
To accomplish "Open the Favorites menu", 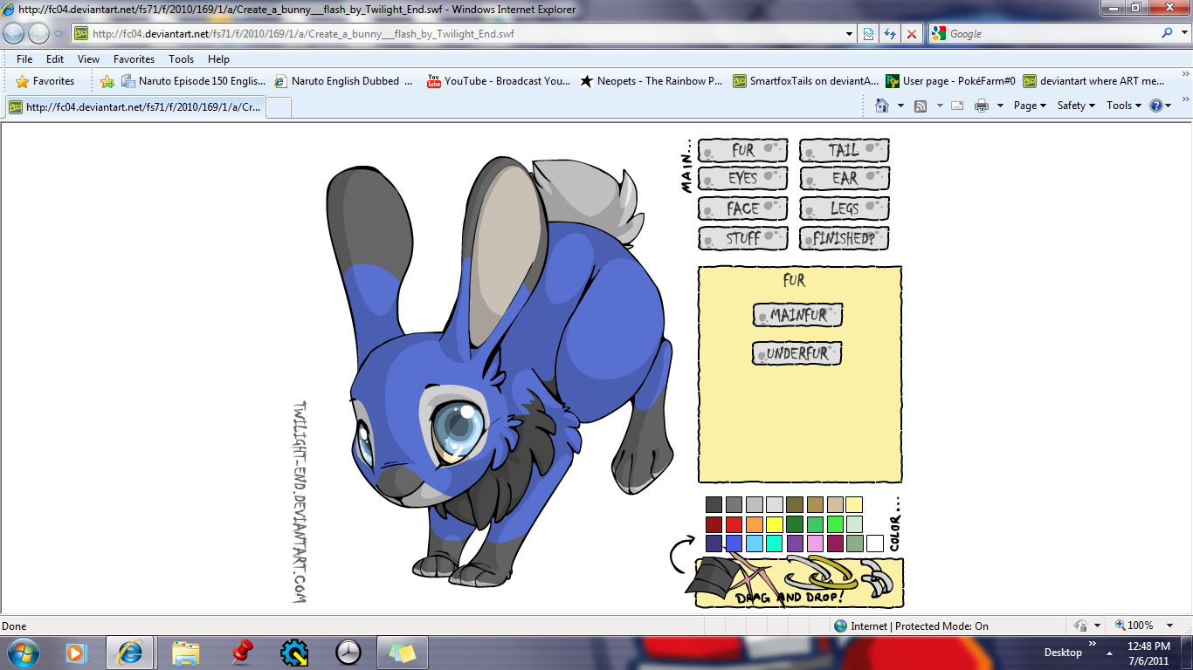I will coord(134,59).
